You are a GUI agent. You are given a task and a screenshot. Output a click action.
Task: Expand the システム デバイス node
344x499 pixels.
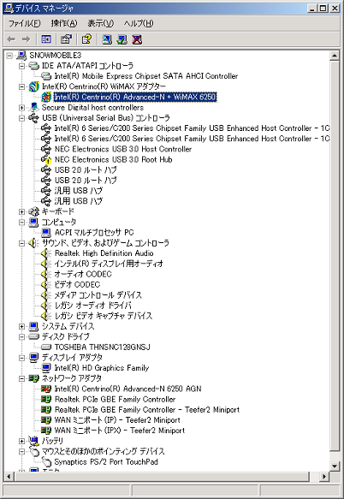(x=21, y=326)
